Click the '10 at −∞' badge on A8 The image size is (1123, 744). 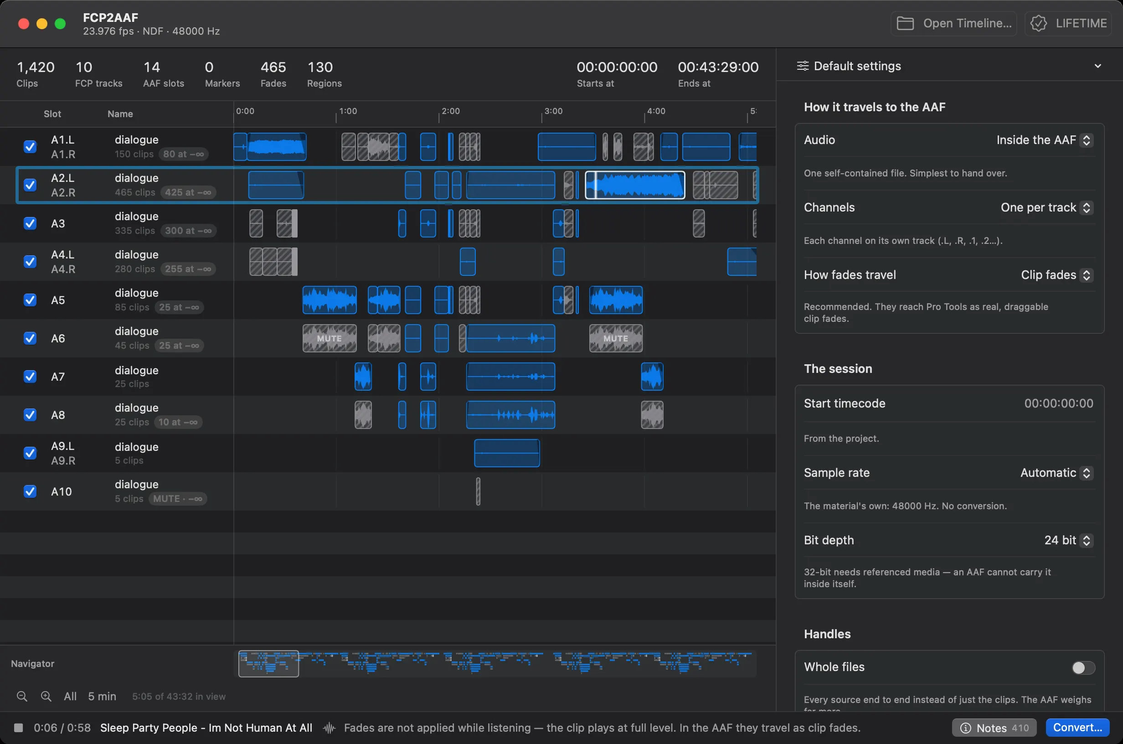pyautogui.click(x=178, y=422)
